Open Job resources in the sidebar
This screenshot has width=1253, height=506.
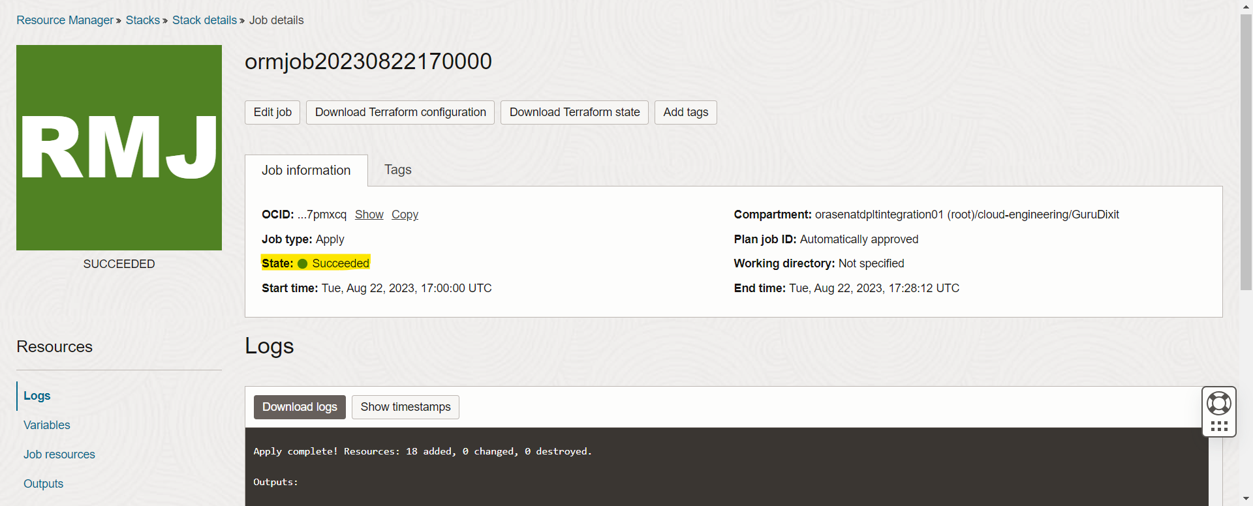(59, 454)
